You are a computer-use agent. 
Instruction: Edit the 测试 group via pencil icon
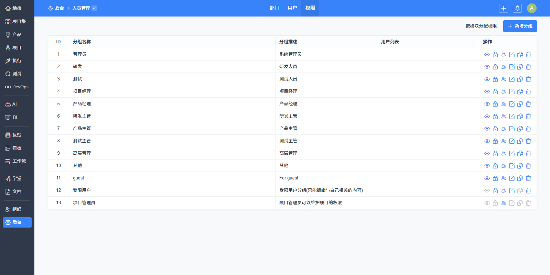[512, 79]
